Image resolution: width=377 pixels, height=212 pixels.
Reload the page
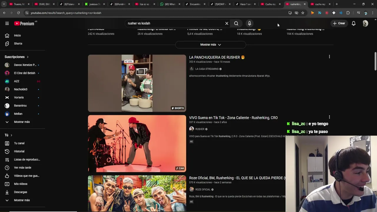click(x=18, y=13)
